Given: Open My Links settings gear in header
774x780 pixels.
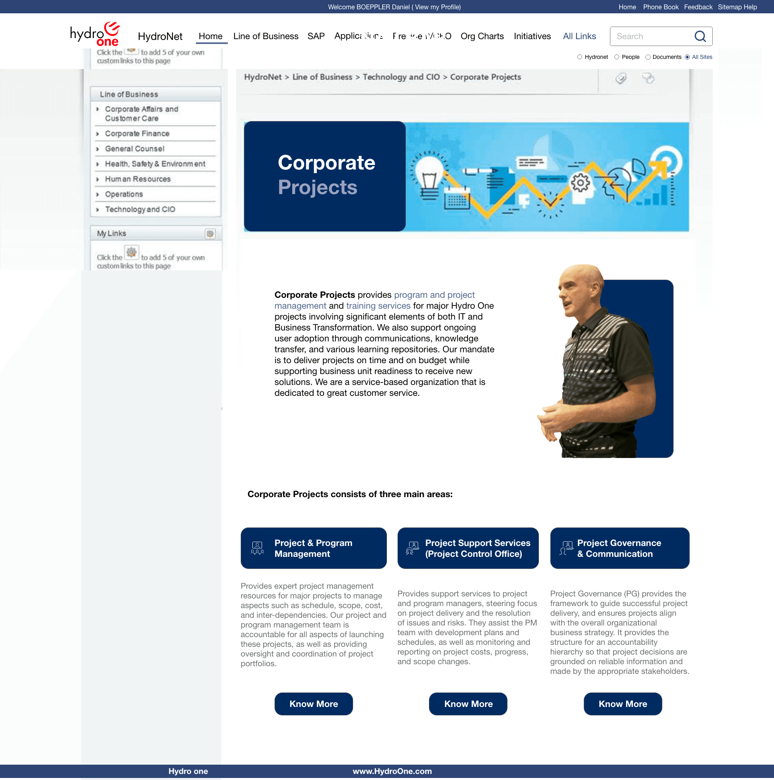Looking at the screenshot, I should pos(210,233).
